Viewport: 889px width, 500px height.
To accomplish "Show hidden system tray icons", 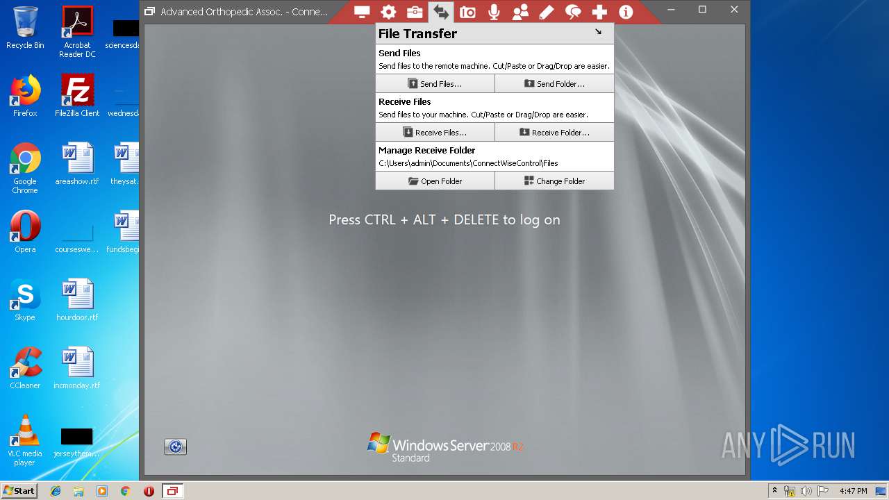I will [774, 491].
